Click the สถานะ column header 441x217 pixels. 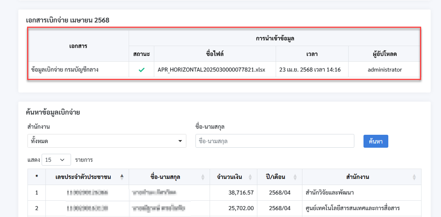tap(142, 54)
